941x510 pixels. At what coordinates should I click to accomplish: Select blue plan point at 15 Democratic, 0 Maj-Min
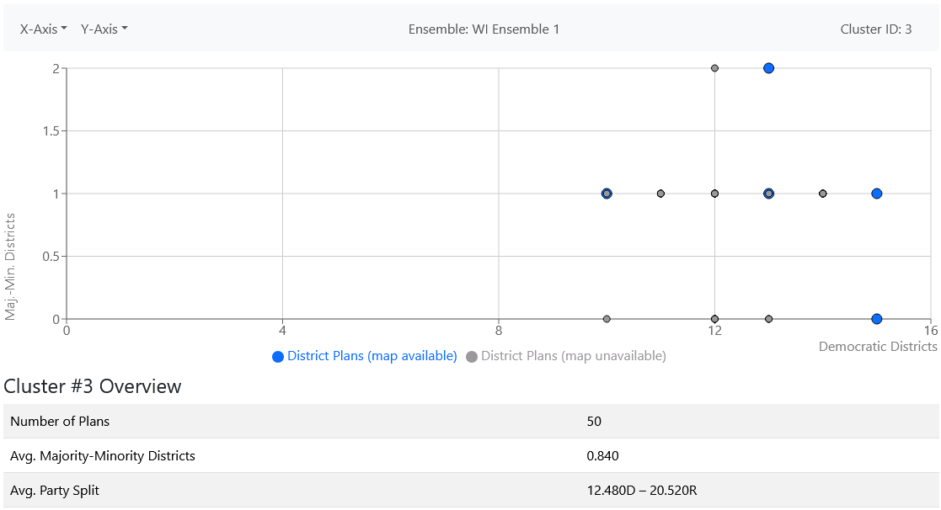pos(876,319)
